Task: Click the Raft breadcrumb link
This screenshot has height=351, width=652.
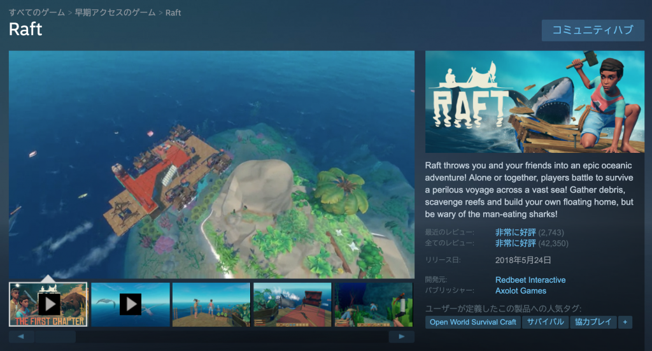Action: tap(173, 13)
